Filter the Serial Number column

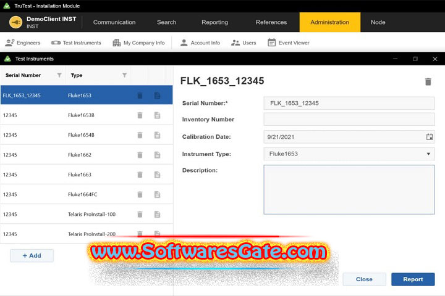(59, 75)
